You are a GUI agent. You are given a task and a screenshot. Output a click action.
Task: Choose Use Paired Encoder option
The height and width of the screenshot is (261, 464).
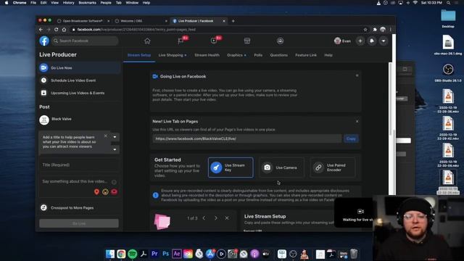click(x=332, y=167)
